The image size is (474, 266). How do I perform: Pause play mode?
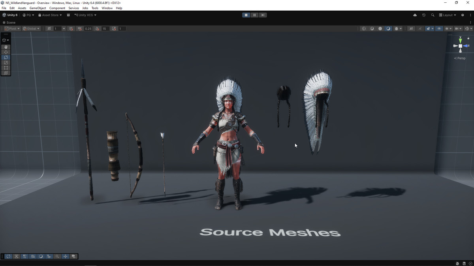tap(254, 15)
